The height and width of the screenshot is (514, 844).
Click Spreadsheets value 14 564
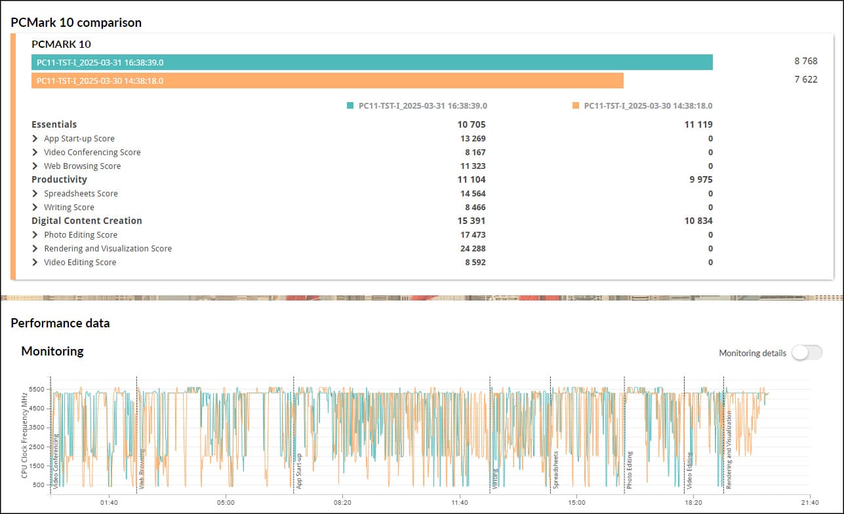473,194
